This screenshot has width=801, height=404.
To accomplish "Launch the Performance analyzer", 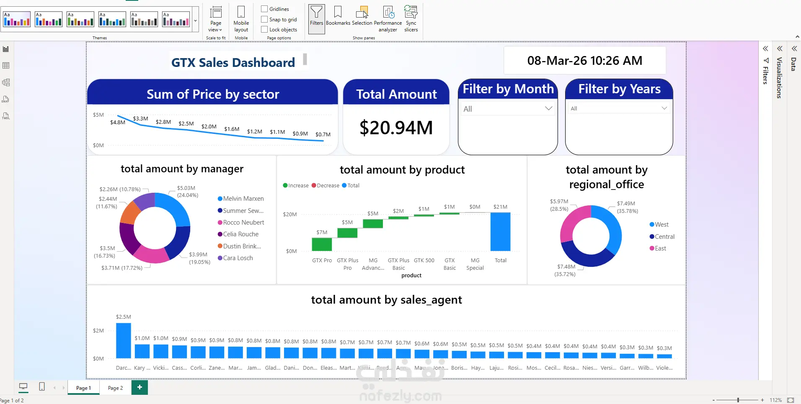I will click(x=388, y=19).
